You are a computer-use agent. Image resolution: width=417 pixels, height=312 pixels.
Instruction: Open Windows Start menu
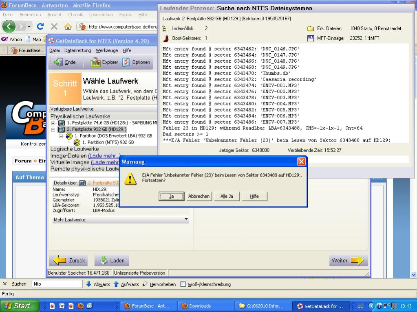pos(20,305)
